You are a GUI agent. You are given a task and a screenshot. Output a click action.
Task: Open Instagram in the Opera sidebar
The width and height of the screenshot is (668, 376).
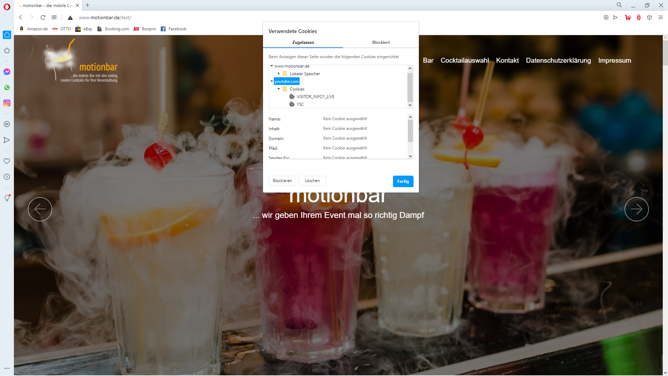point(7,103)
